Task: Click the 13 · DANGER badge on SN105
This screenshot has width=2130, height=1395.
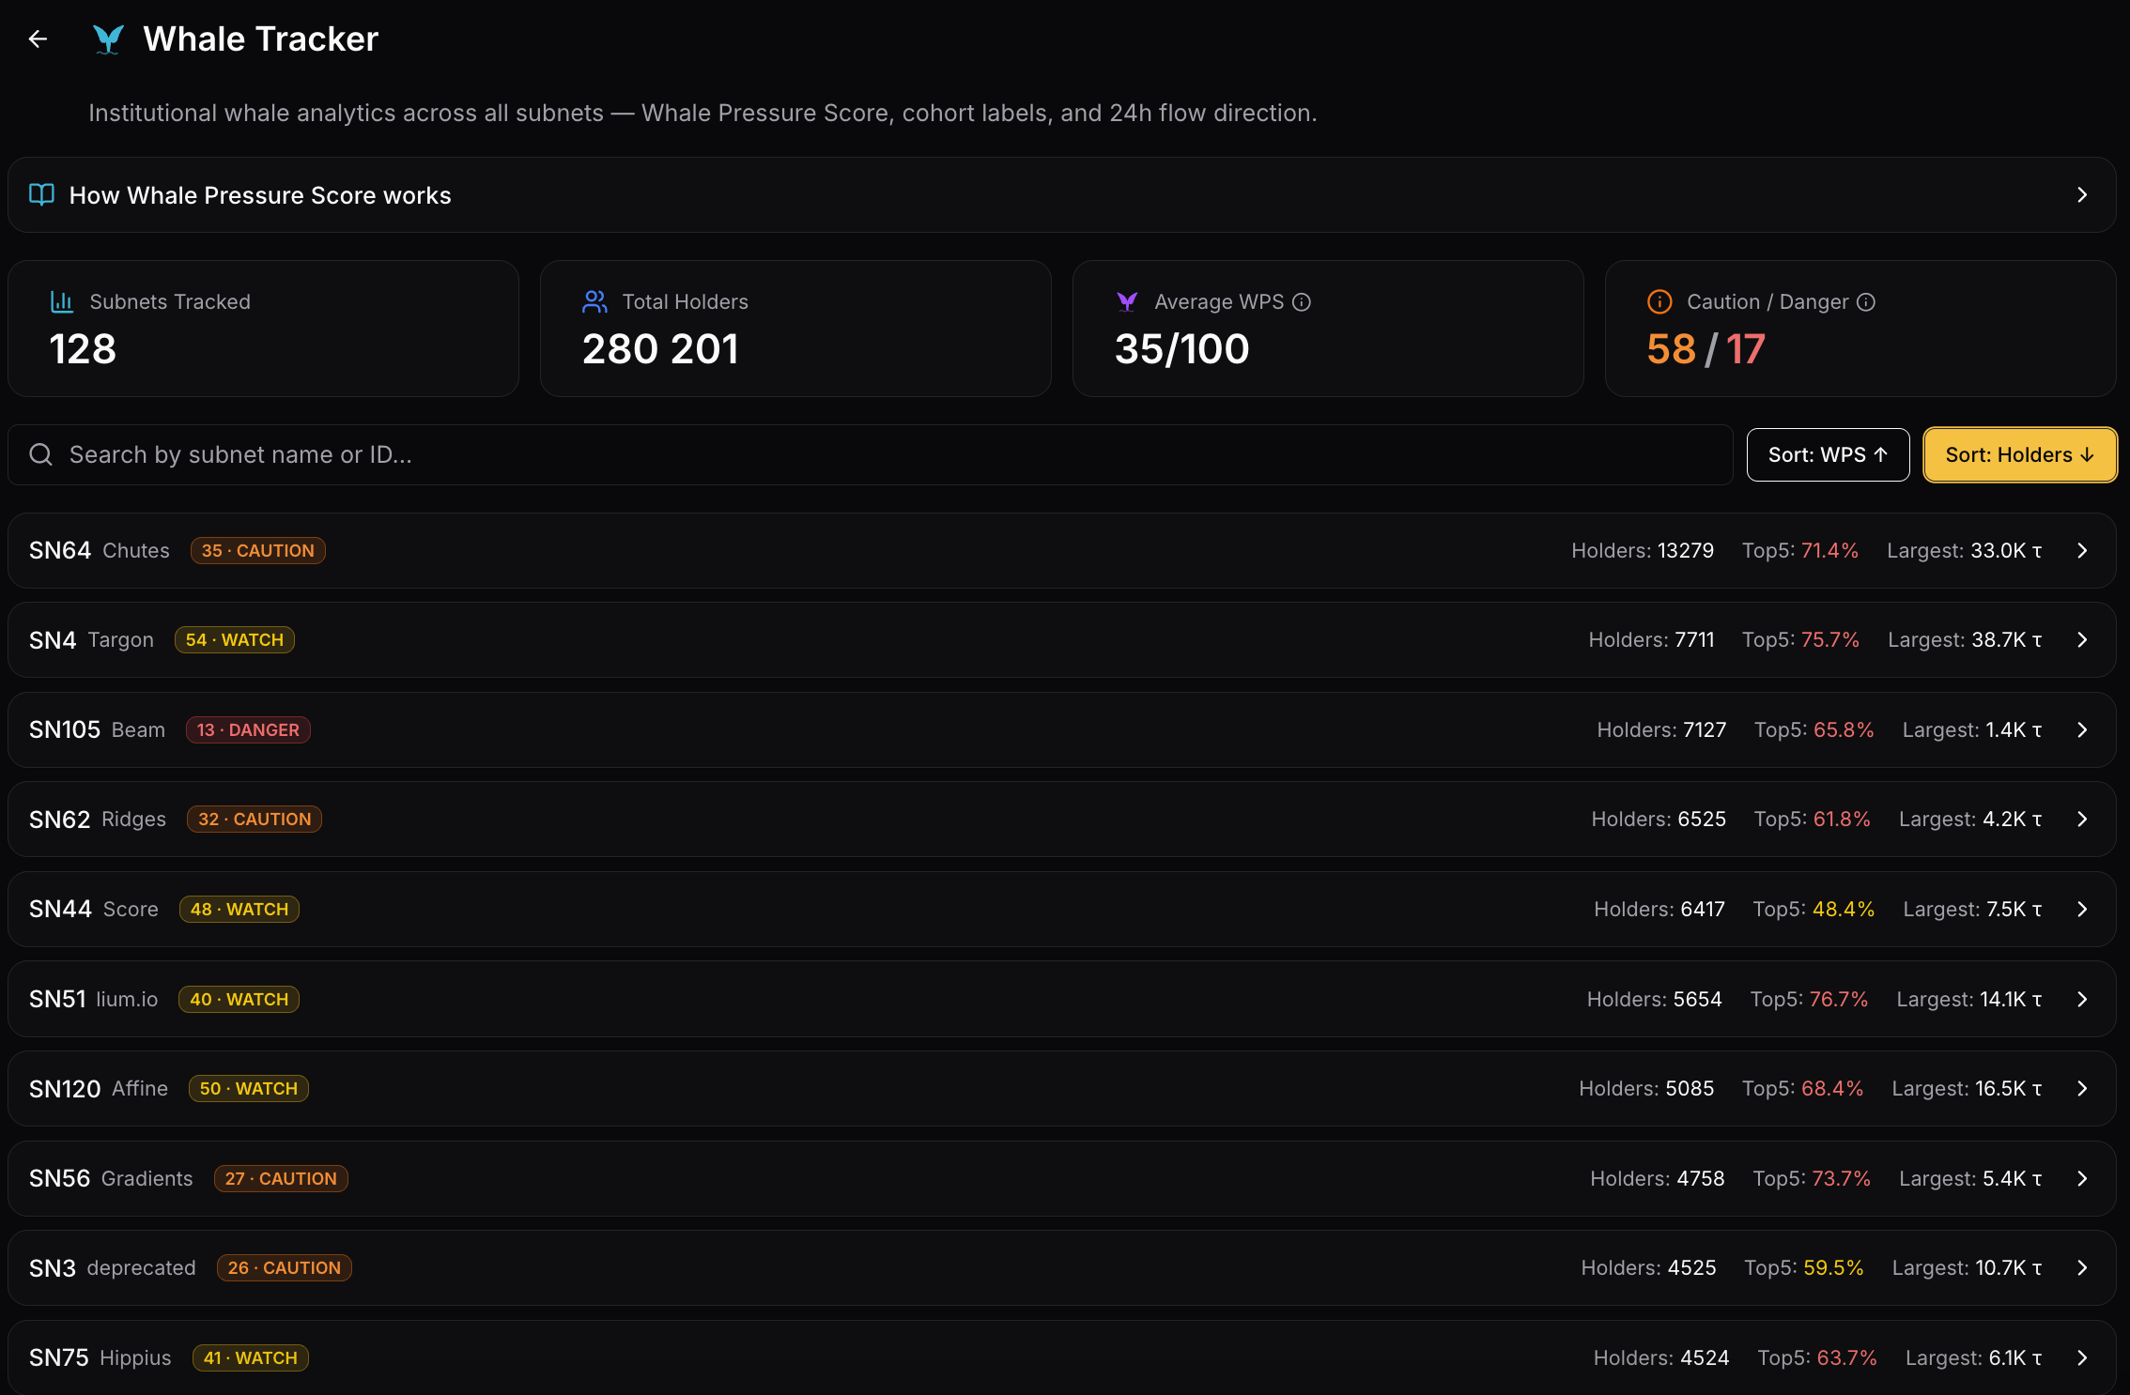Action: pyautogui.click(x=248, y=729)
